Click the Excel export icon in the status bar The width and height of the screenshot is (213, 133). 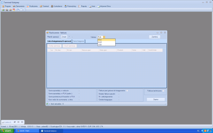pyautogui.click(x=47, y=104)
